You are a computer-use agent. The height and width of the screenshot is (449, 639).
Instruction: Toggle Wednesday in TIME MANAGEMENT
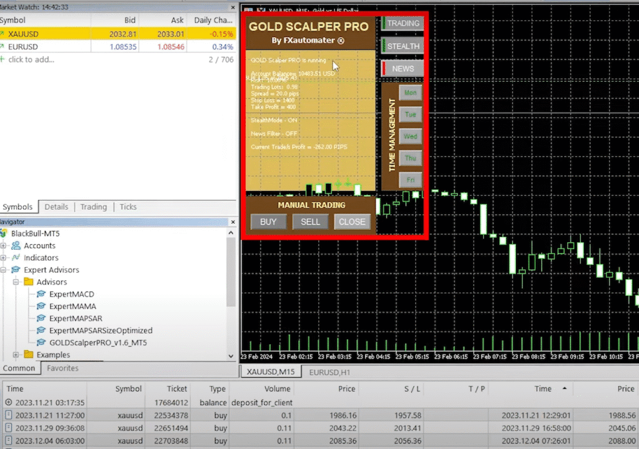click(x=410, y=136)
